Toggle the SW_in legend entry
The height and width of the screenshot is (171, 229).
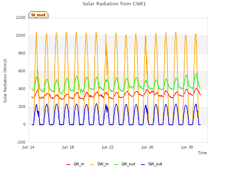tap(99, 164)
